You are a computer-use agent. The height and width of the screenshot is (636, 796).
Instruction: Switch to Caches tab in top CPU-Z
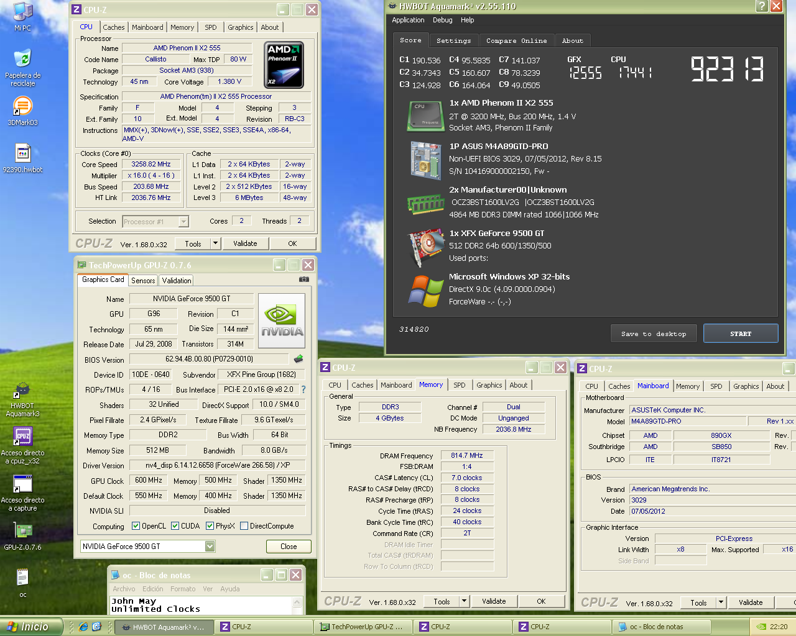tap(113, 27)
